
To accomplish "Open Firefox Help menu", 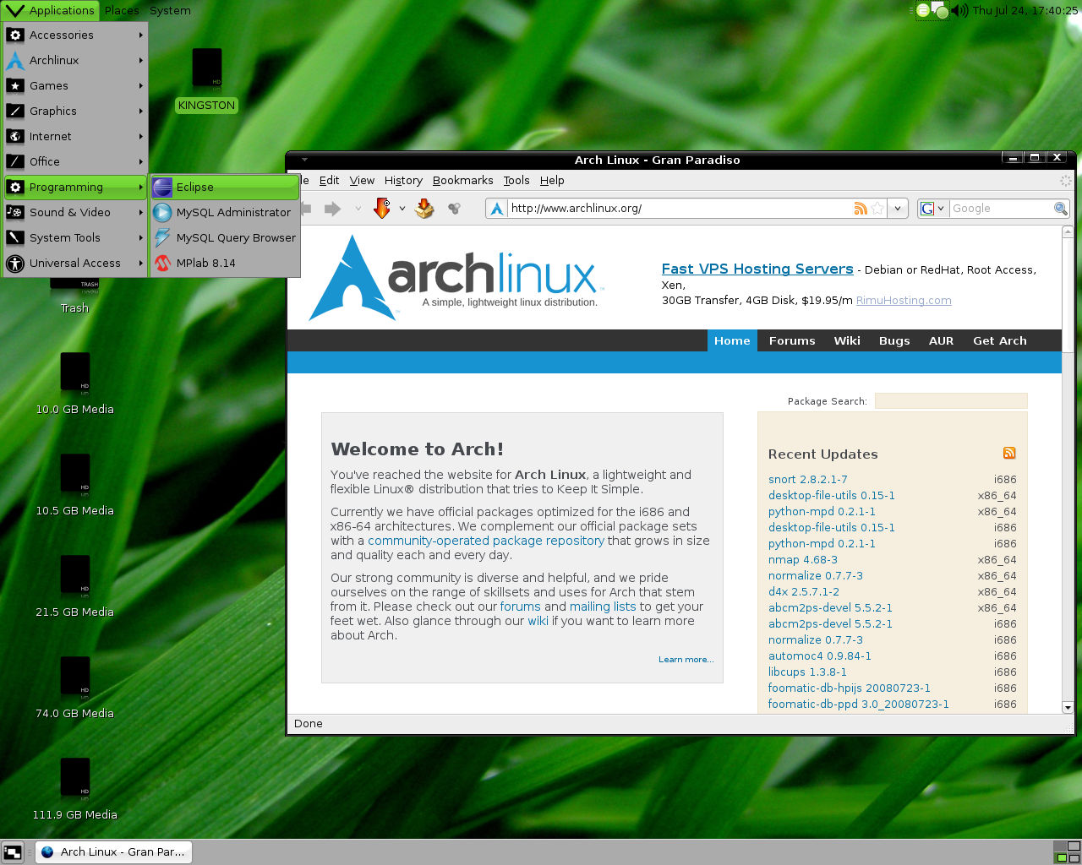I will coord(552,180).
